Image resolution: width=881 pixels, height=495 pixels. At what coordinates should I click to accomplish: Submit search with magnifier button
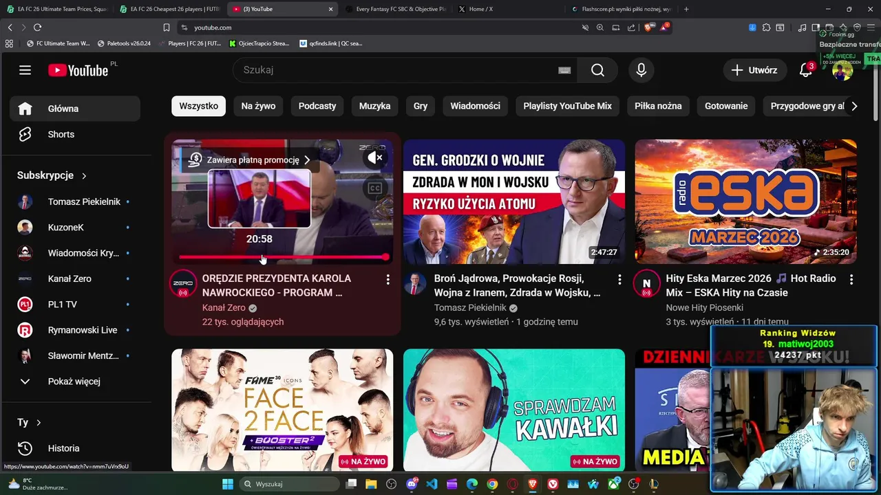pyautogui.click(x=597, y=70)
